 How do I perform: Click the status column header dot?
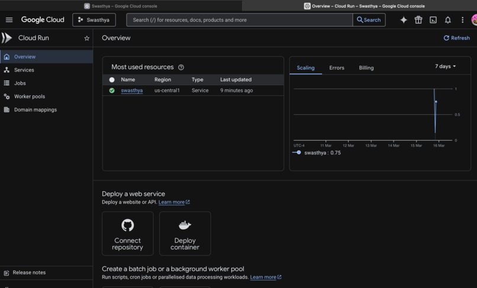coord(112,80)
